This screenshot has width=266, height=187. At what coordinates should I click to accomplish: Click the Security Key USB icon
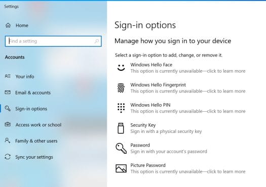(x=121, y=128)
